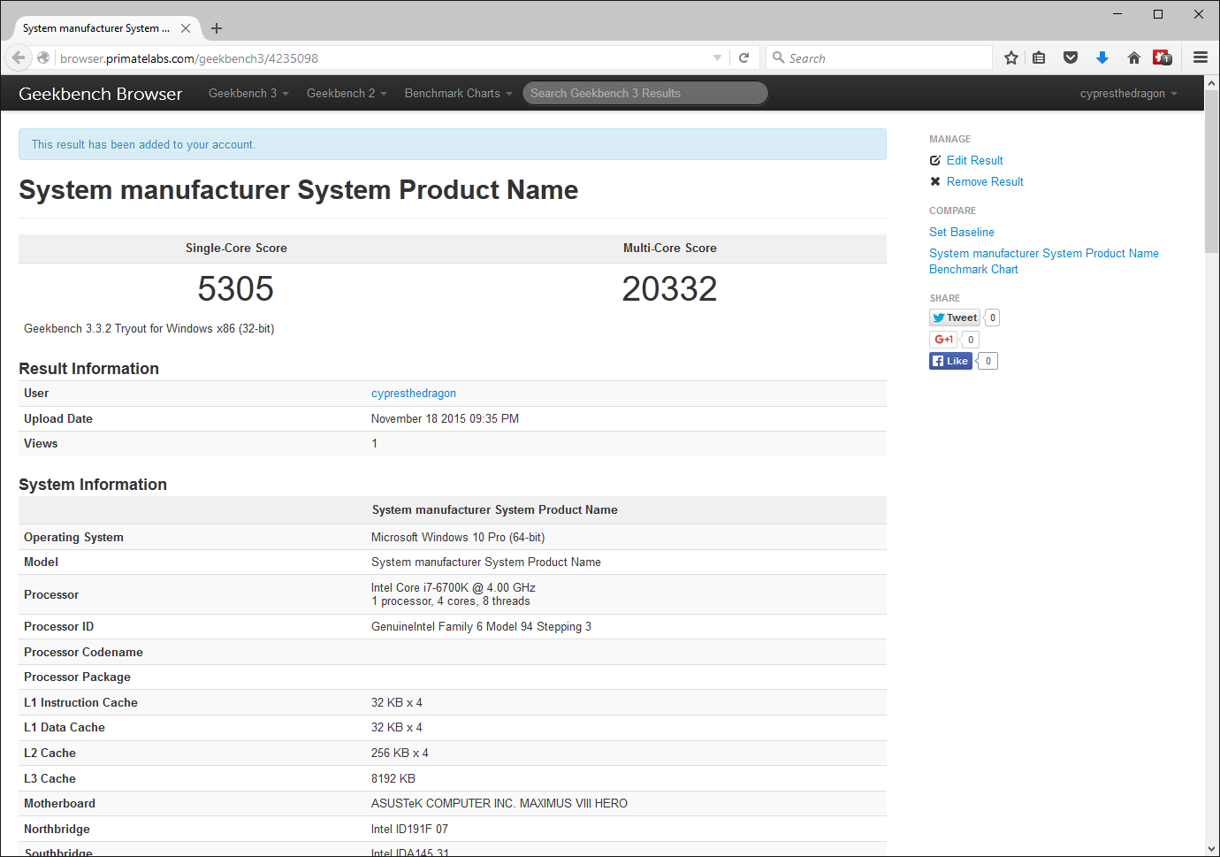Reload the page with the refresh icon
The height and width of the screenshot is (857, 1220).
[x=744, y=58]
